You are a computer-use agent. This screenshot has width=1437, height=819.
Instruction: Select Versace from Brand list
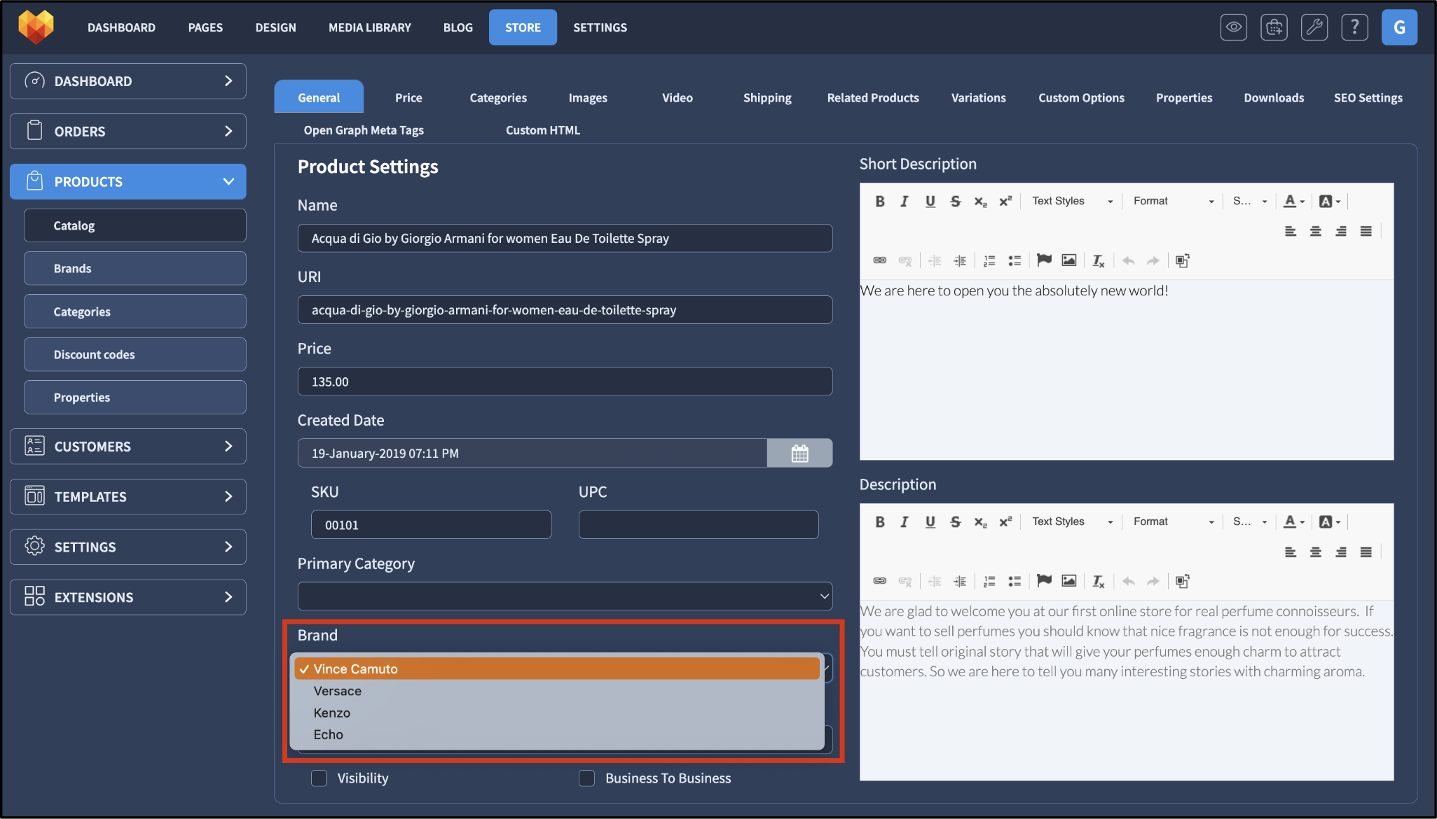(558, 691)
